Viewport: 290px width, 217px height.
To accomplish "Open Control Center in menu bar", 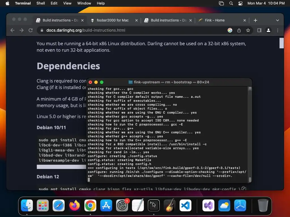I will [x=240, y=3].
